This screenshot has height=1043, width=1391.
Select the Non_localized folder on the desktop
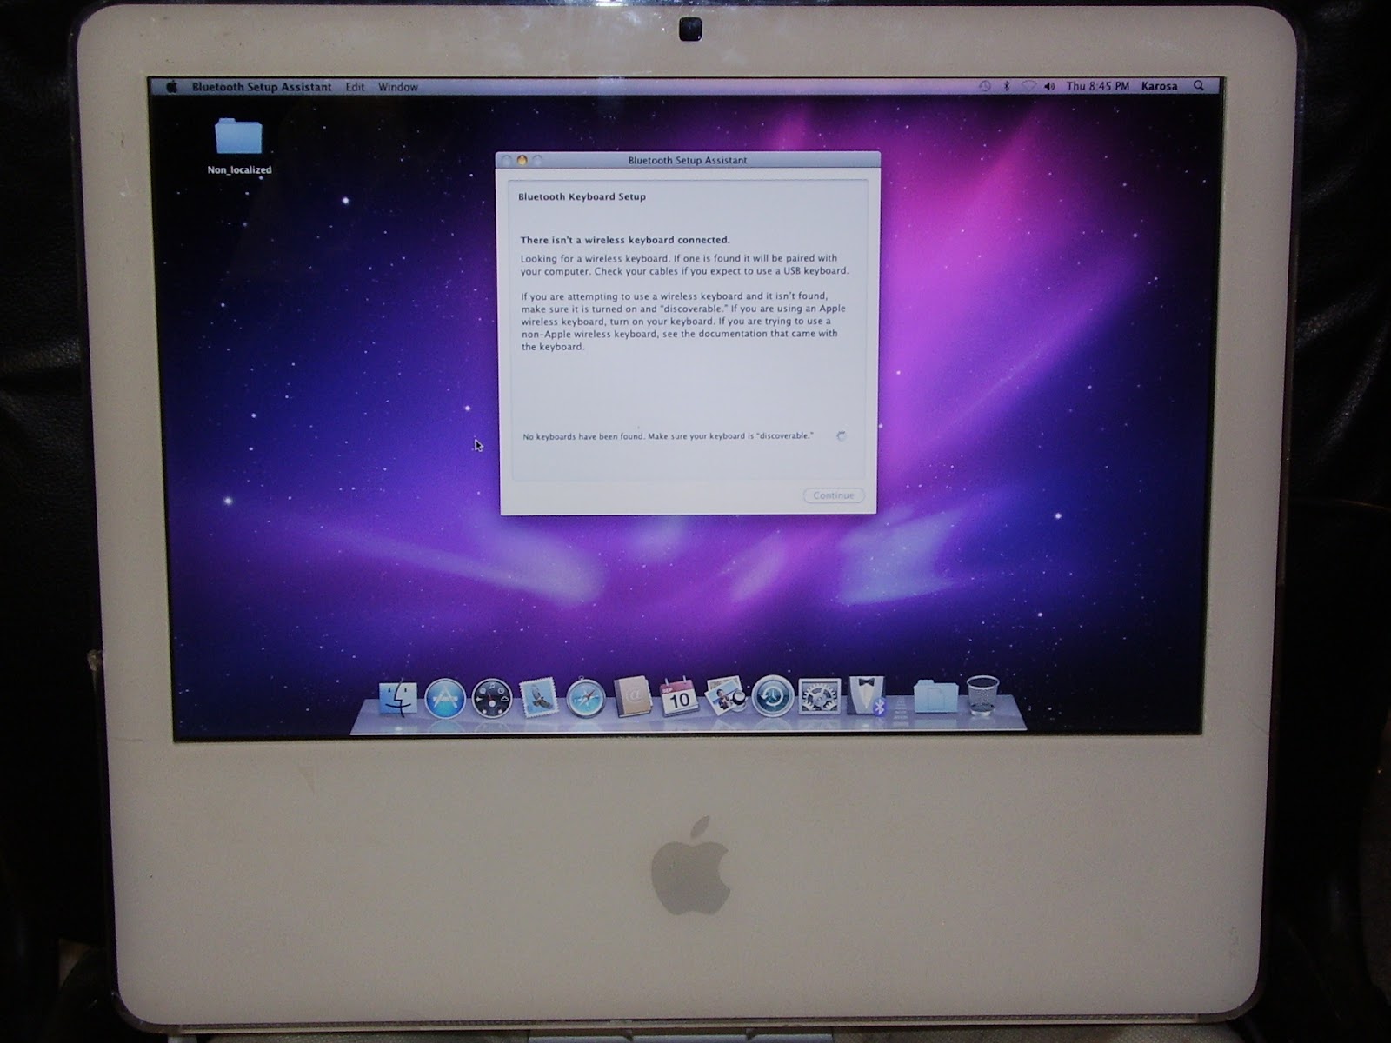(x=239, y=146)
